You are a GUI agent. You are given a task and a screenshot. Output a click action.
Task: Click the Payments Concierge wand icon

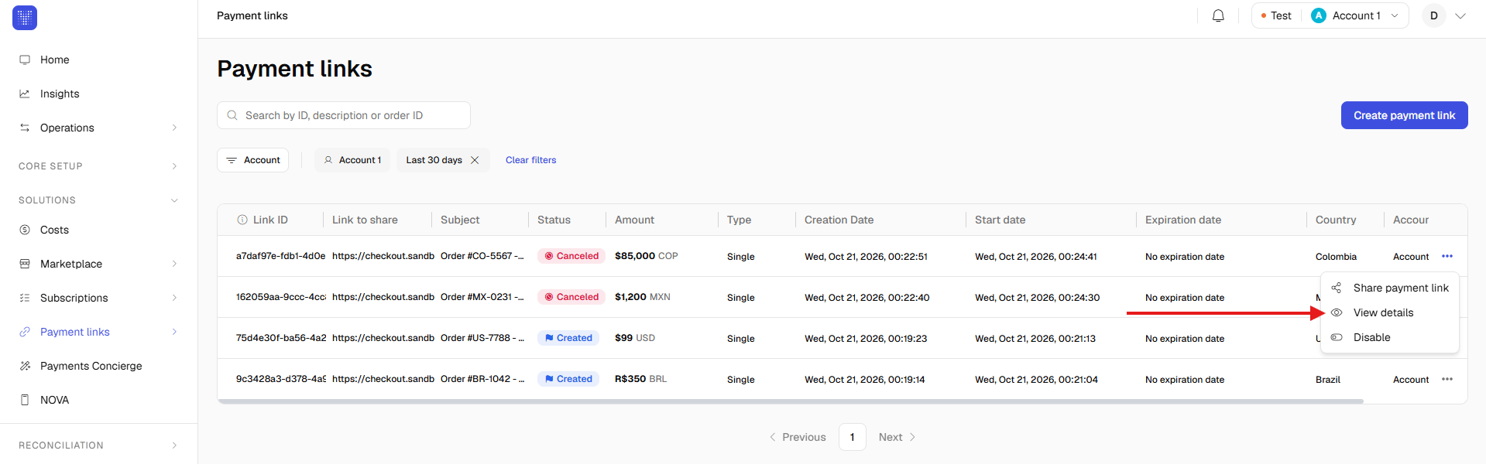tap(25, 366)
